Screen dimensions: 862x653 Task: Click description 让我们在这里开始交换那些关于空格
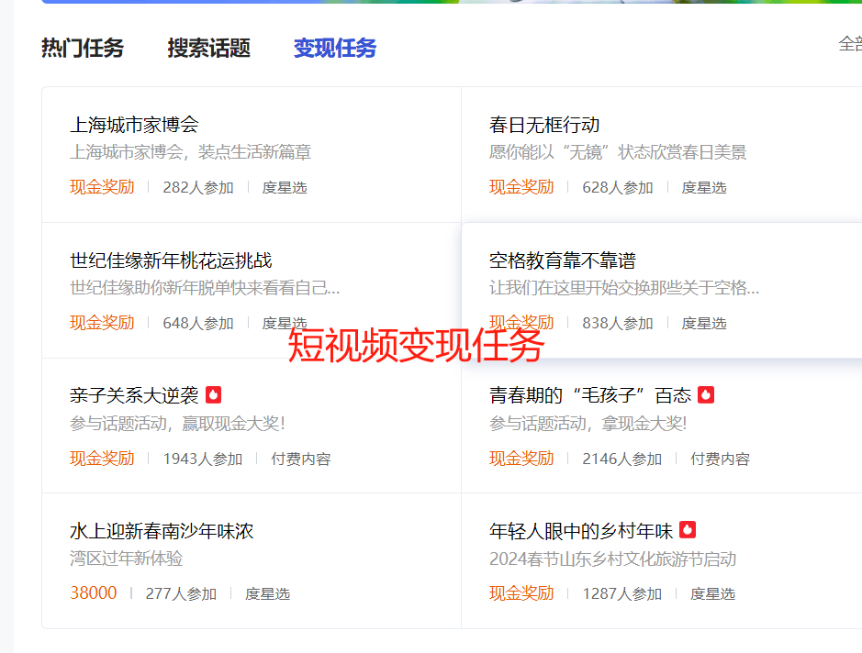coord(624,288)
